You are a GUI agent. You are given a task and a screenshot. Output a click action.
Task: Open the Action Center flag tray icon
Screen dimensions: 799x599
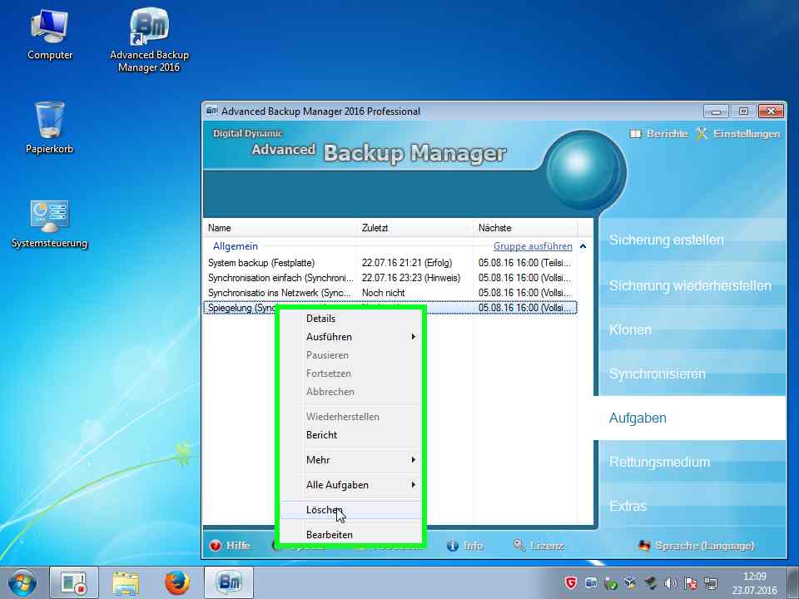pos(691,582)
